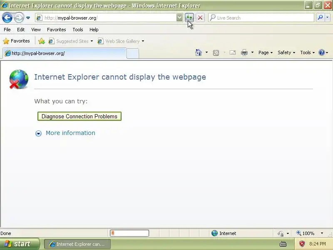This screenshot has width=333, height=250.
Task: Open the File menu
Action: (x=7, y=30)
